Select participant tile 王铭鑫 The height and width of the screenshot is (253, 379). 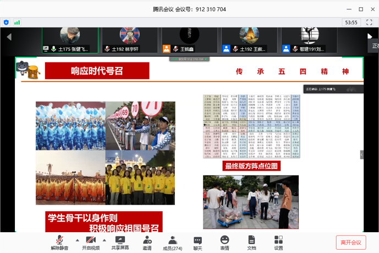pyautogui.click(x=189, y=40)
